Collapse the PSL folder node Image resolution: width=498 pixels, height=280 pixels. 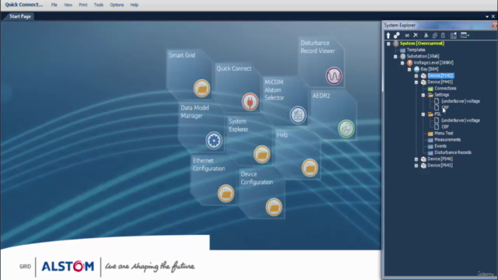423,114
